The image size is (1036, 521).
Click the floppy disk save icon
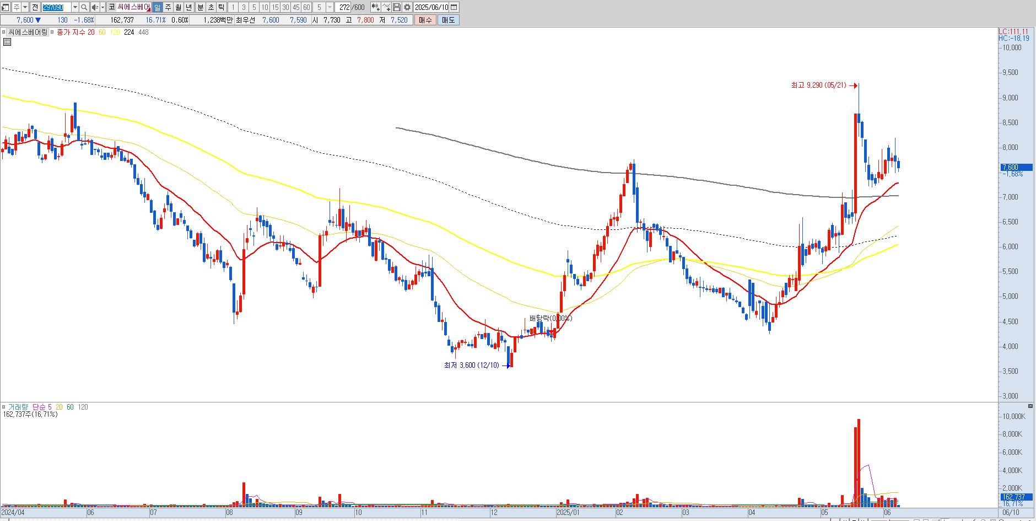pyautogui.click(x=396, y=7)
